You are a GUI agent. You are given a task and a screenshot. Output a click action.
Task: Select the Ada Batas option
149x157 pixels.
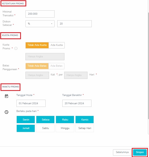pos(56,66)
